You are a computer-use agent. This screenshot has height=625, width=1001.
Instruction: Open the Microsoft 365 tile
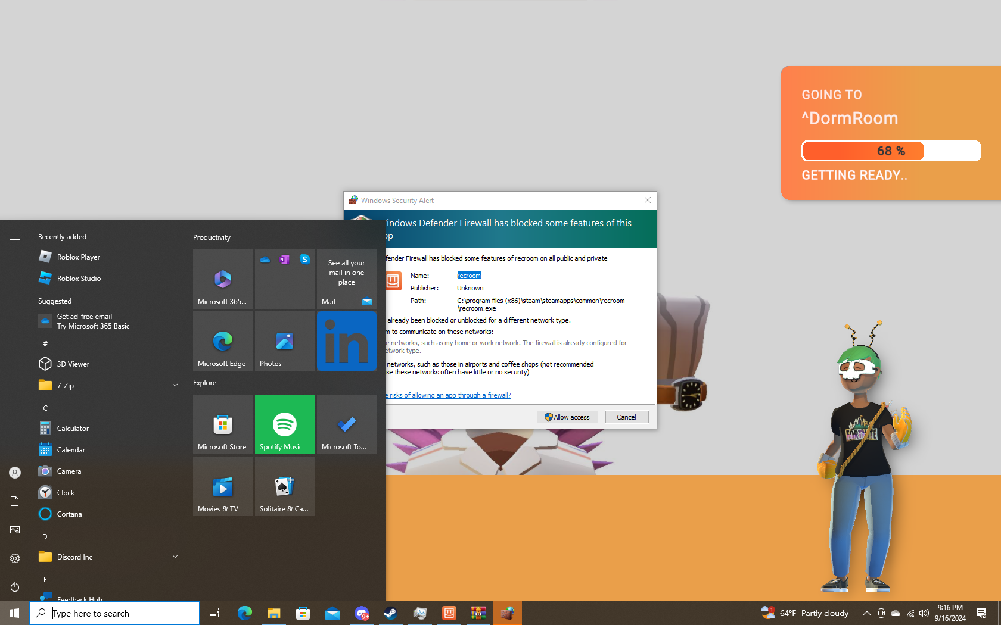(x=223, y=279)
